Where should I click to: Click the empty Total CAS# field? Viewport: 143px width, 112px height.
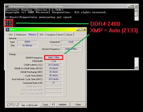point(53,90)
